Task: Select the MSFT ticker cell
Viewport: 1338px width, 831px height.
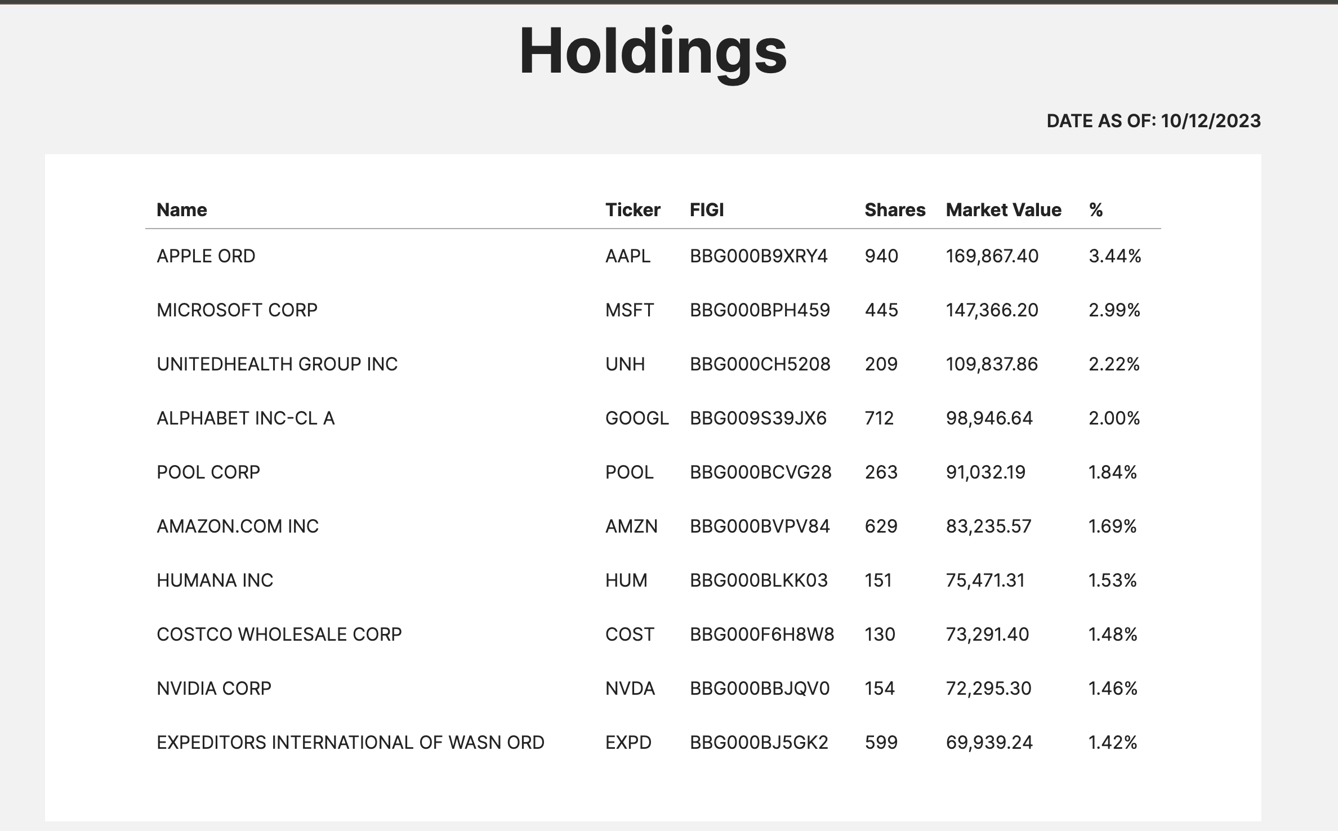Action: coord(630,310)
